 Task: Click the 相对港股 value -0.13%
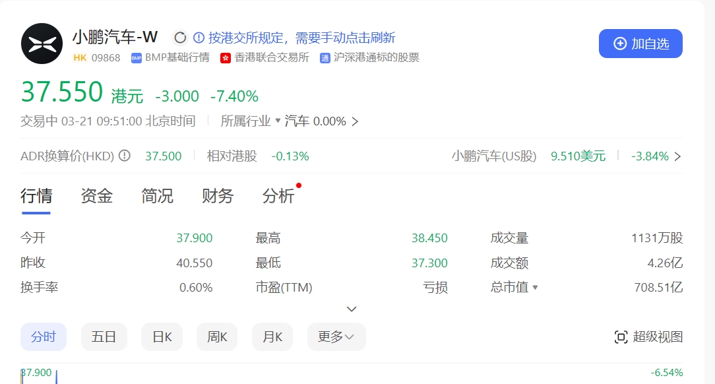pos(290,156)
